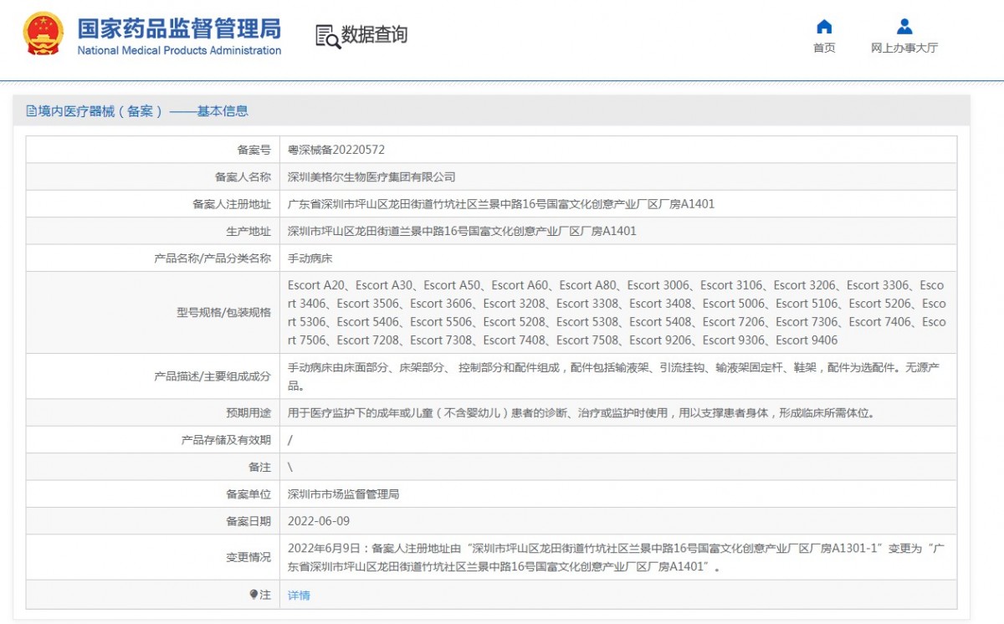The image size is (1004, 624).
Task: Select record number 粤深械备20220572
Action: (336, 151)
